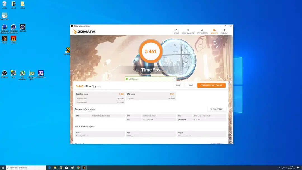Show hidden system tray icons

click(x=280, y=168)
